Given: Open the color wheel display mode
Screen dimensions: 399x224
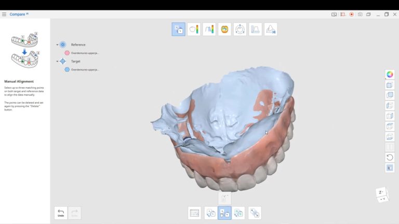Looking at the screenshot, I should point(390,75).
